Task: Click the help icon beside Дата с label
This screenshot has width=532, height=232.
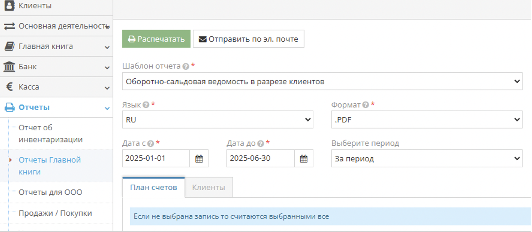Action: 151,144
